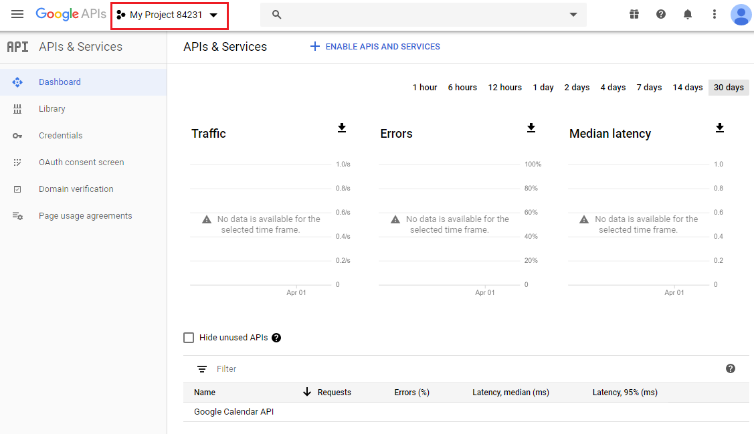Click the Traffic chart title

209,134
